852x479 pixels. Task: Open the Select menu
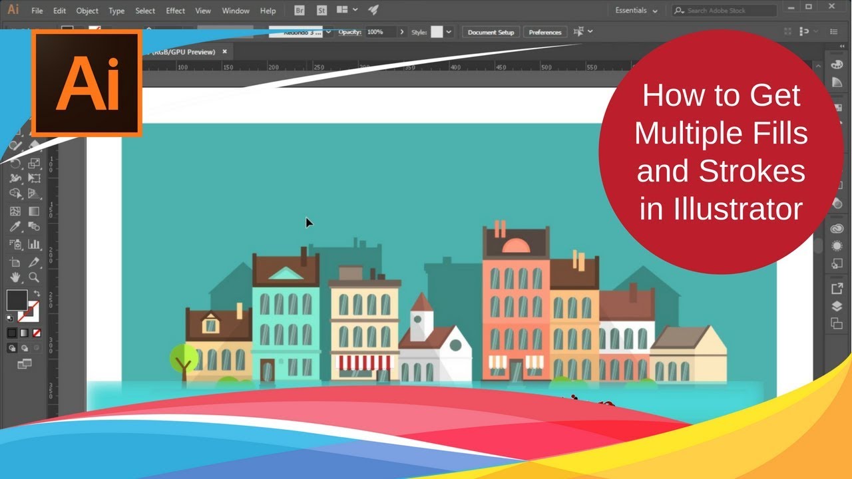click(x=145, y=11)
